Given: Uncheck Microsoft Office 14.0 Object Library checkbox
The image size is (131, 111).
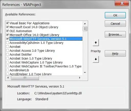Looking at the screenshot, I should [x=7, y=35].
